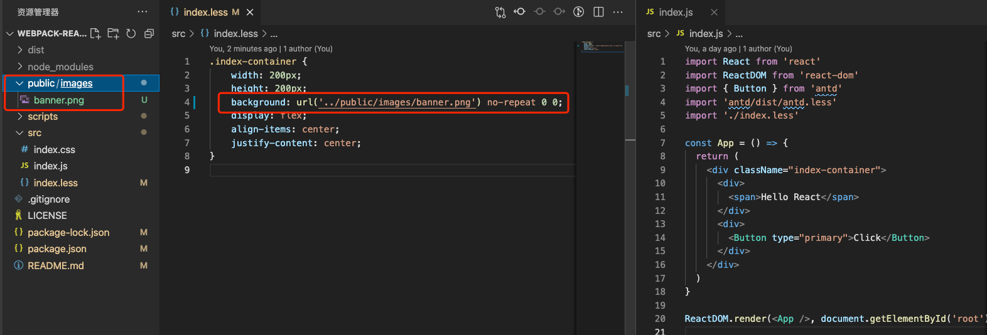
Task: Click the banner.png image file icon
Action: (24, 100)
